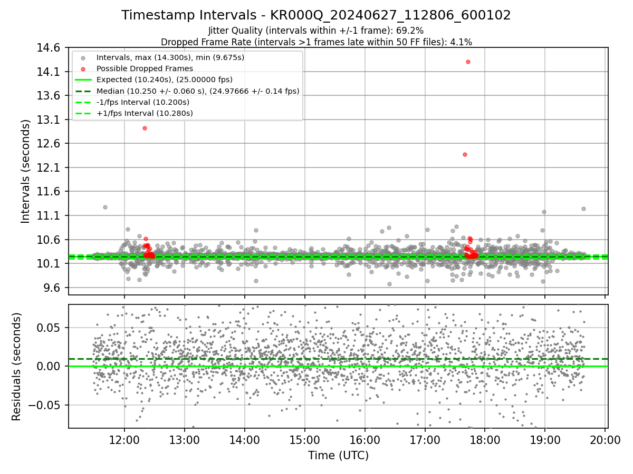Select the "Jitter Quality" subtitle line

(316, 31)
